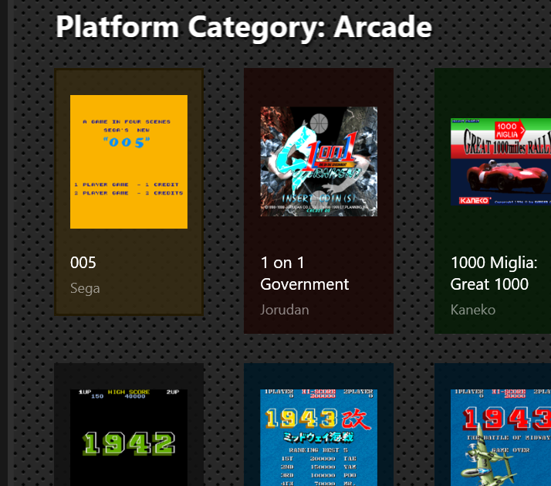
Task: Open the 005 game screenshot thumbnail
Action: coord(129,161)
